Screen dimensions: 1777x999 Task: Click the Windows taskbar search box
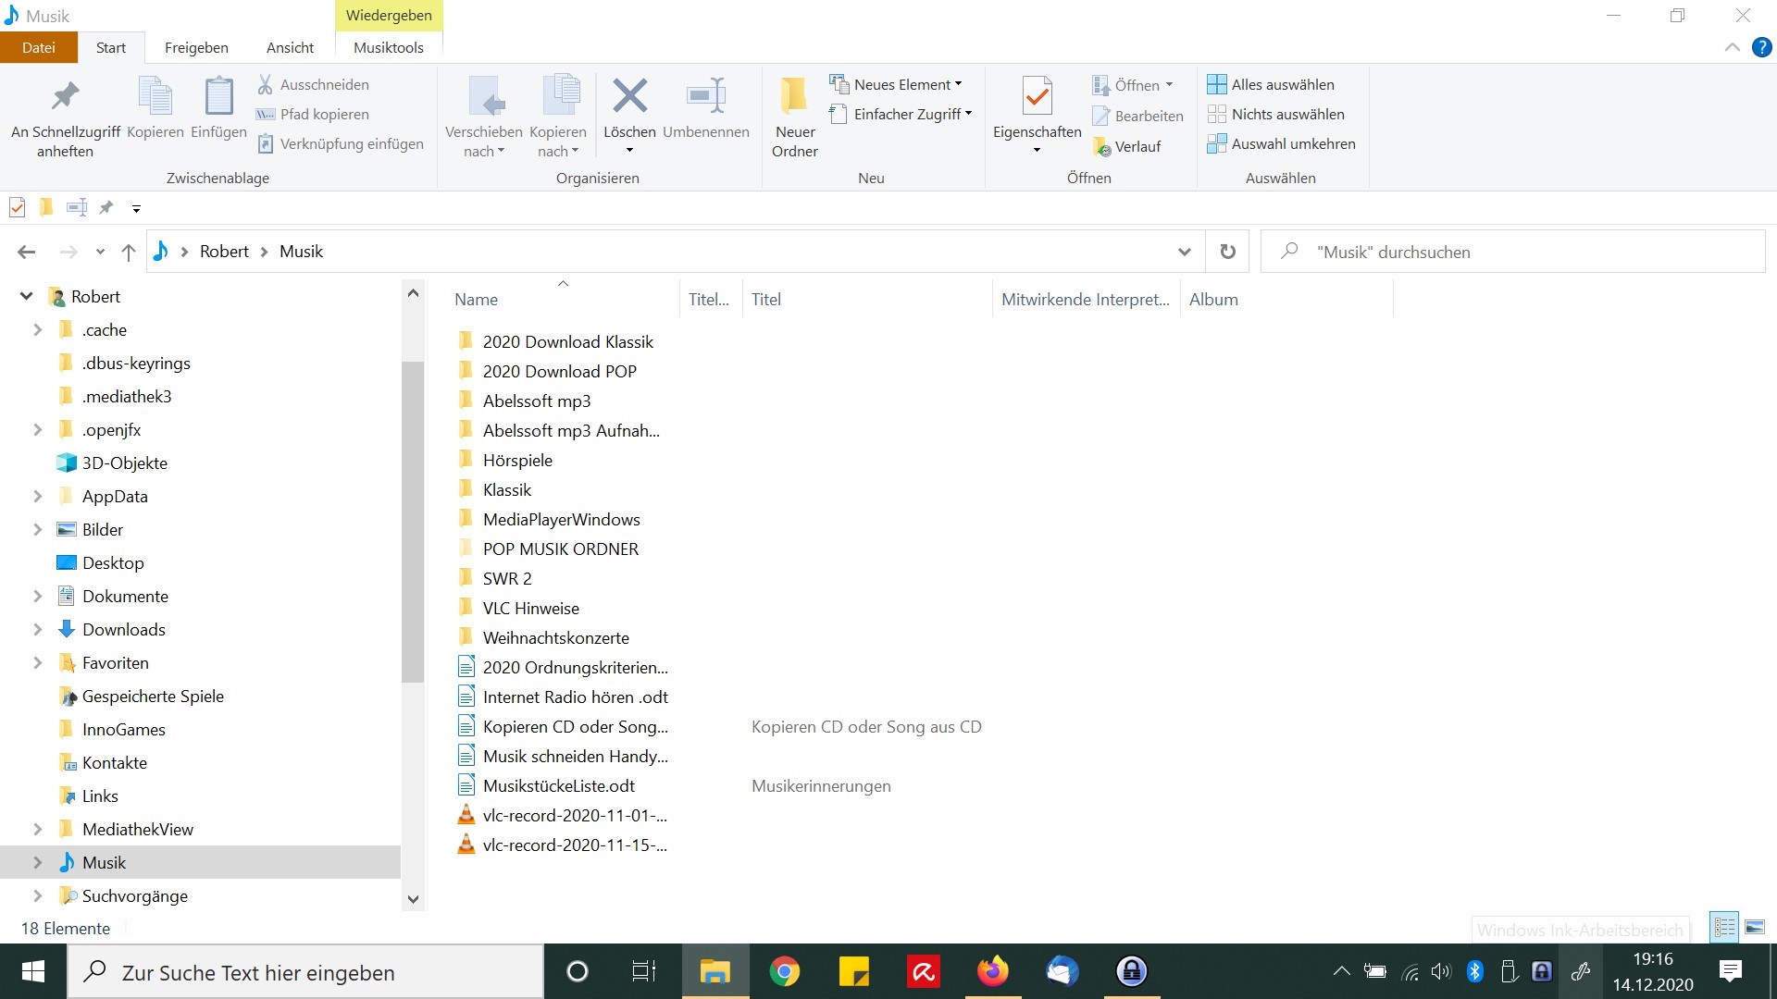point(305,971)
